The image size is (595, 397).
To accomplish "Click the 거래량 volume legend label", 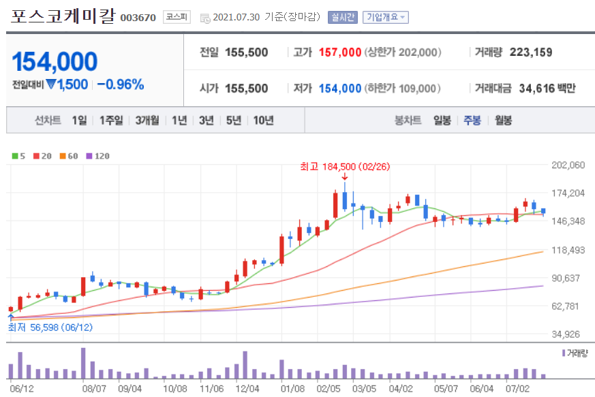I will click(575, 353).
